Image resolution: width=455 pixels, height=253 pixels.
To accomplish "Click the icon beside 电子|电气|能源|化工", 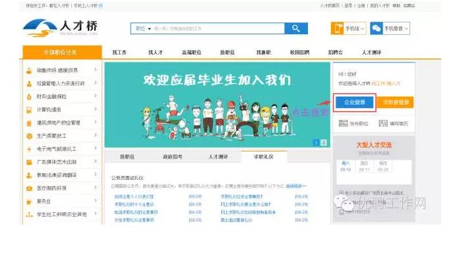I will [29, 149].
